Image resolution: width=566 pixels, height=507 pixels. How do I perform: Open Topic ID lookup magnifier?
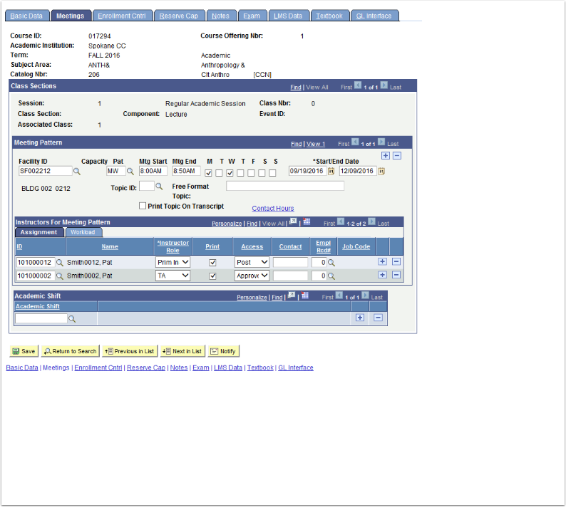[x=159, y=187]
